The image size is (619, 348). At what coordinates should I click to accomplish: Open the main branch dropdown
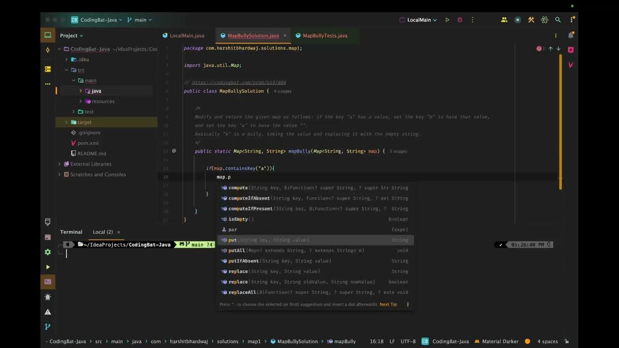point(139,20)
